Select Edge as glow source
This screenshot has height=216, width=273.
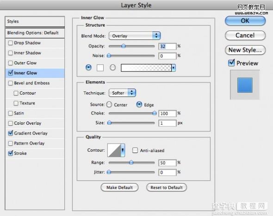tap(139, 104)
